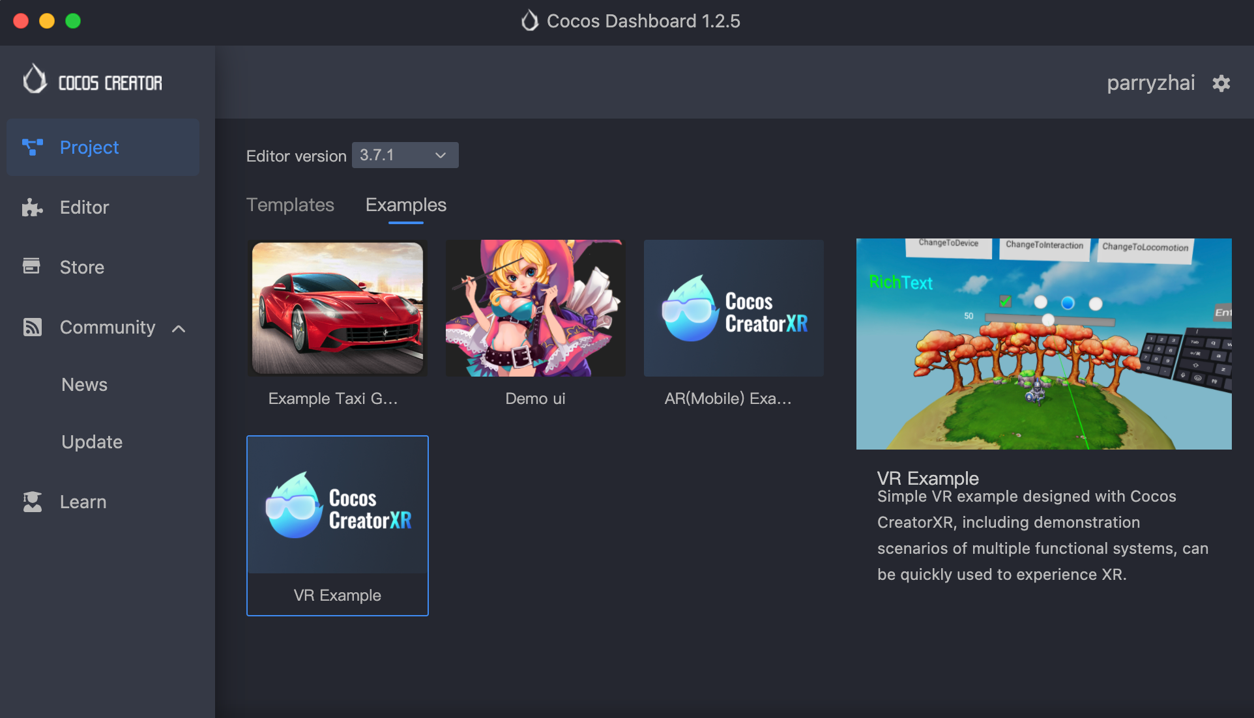Click the 'Cocos Dashboard 1.2.5' title text
Viewport: 1254px width, 718px height.
click(643, 21)
